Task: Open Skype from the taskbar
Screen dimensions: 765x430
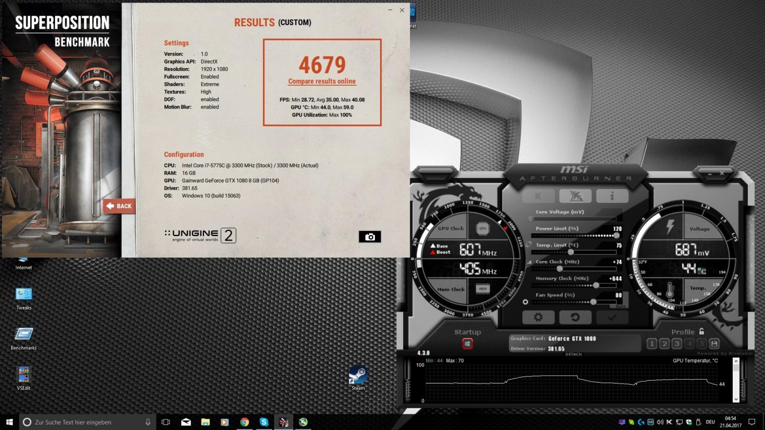Action: (x=264, y=422)
